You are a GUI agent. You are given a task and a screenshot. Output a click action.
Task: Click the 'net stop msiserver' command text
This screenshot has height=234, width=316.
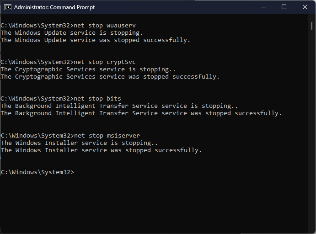click(107, 135)
